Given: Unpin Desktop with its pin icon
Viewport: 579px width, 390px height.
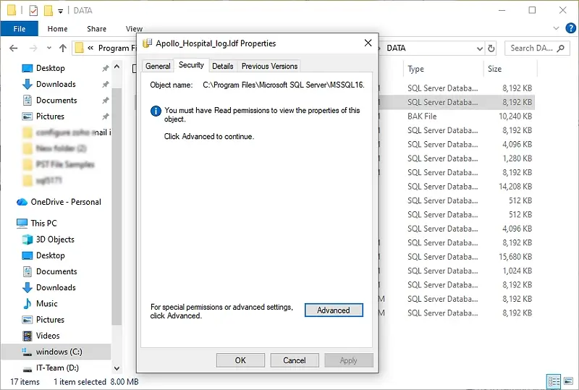Looking at the screenshot, I should tap(106, 68).
